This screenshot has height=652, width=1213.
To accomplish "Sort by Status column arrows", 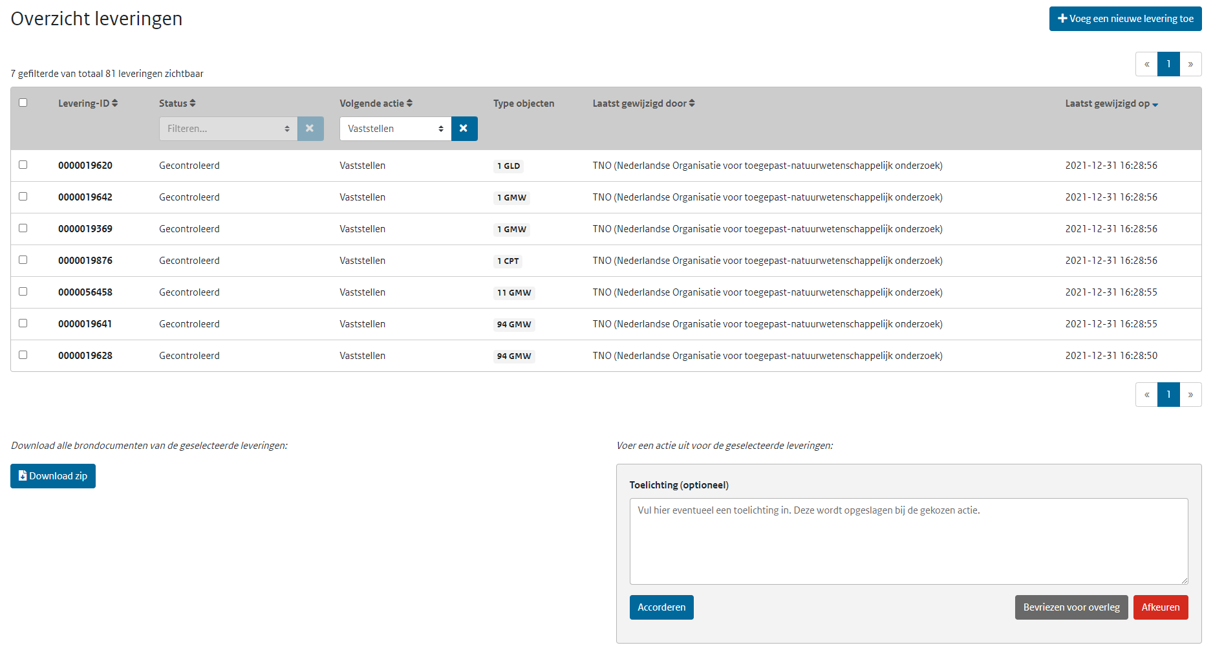I will (193, 103).
